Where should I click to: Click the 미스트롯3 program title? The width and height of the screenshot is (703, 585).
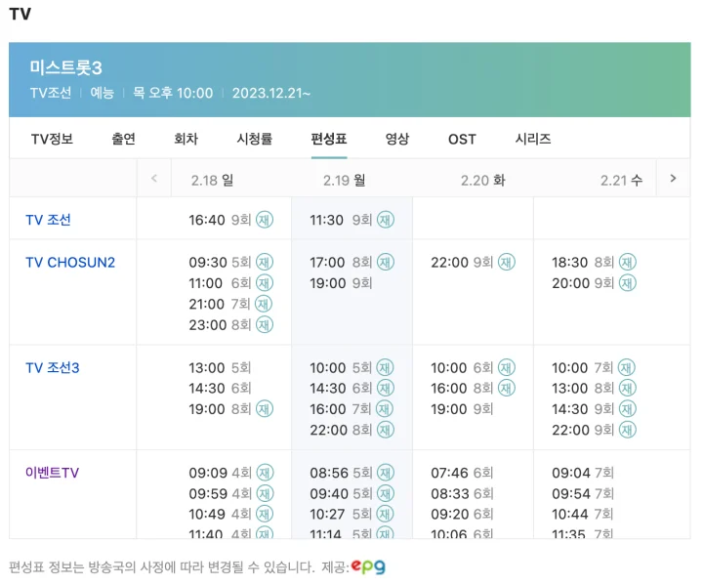pyautogui.click(x=66, y=68)
